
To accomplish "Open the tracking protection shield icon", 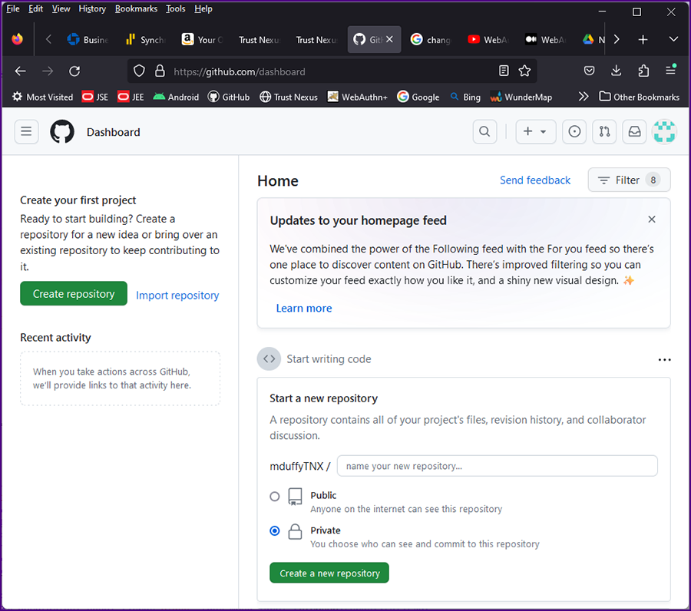I will [x=139, y=71].
